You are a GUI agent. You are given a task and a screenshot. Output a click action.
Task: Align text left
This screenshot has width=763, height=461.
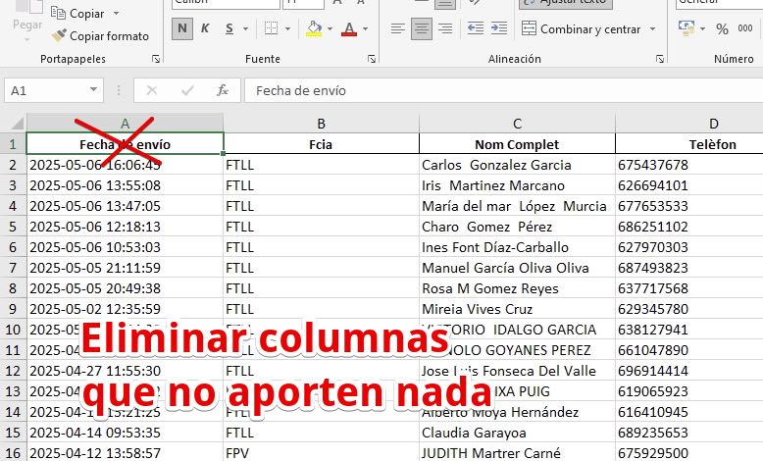(398, 28)
